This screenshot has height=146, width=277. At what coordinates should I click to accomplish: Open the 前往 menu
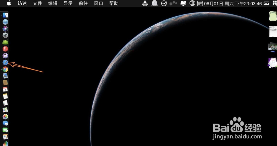(x=83, y=3)
